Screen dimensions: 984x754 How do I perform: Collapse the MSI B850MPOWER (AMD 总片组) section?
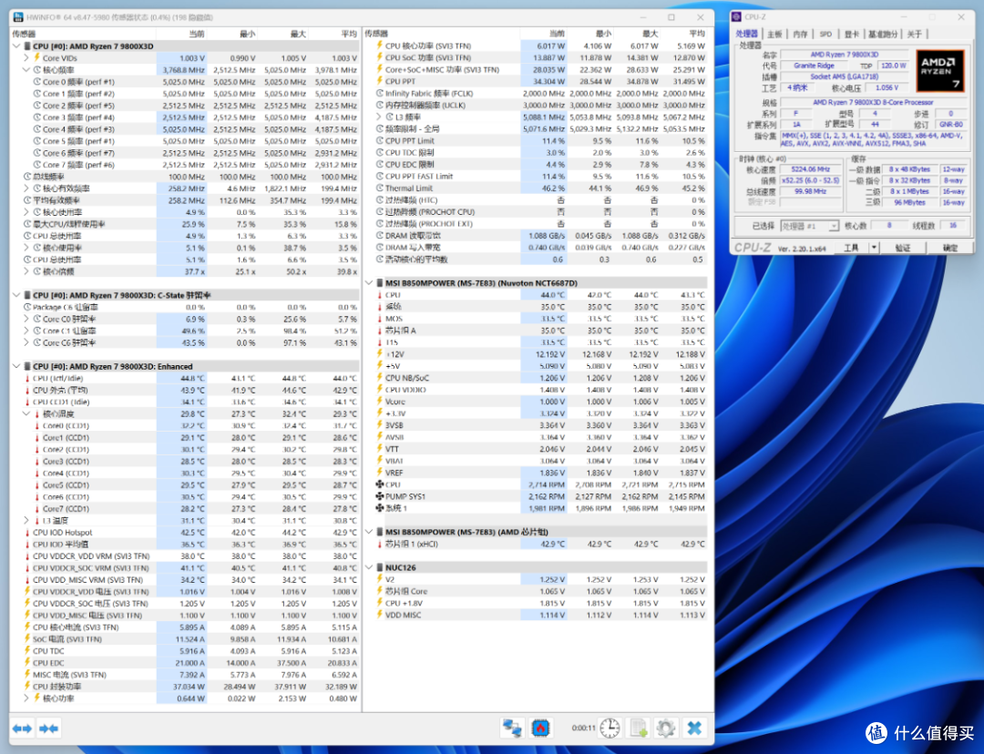click(x=370, y=531)
